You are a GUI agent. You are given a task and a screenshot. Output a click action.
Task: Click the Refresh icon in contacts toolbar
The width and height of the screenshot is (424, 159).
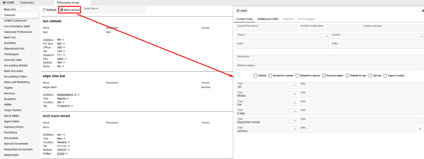tap(44, 10)
